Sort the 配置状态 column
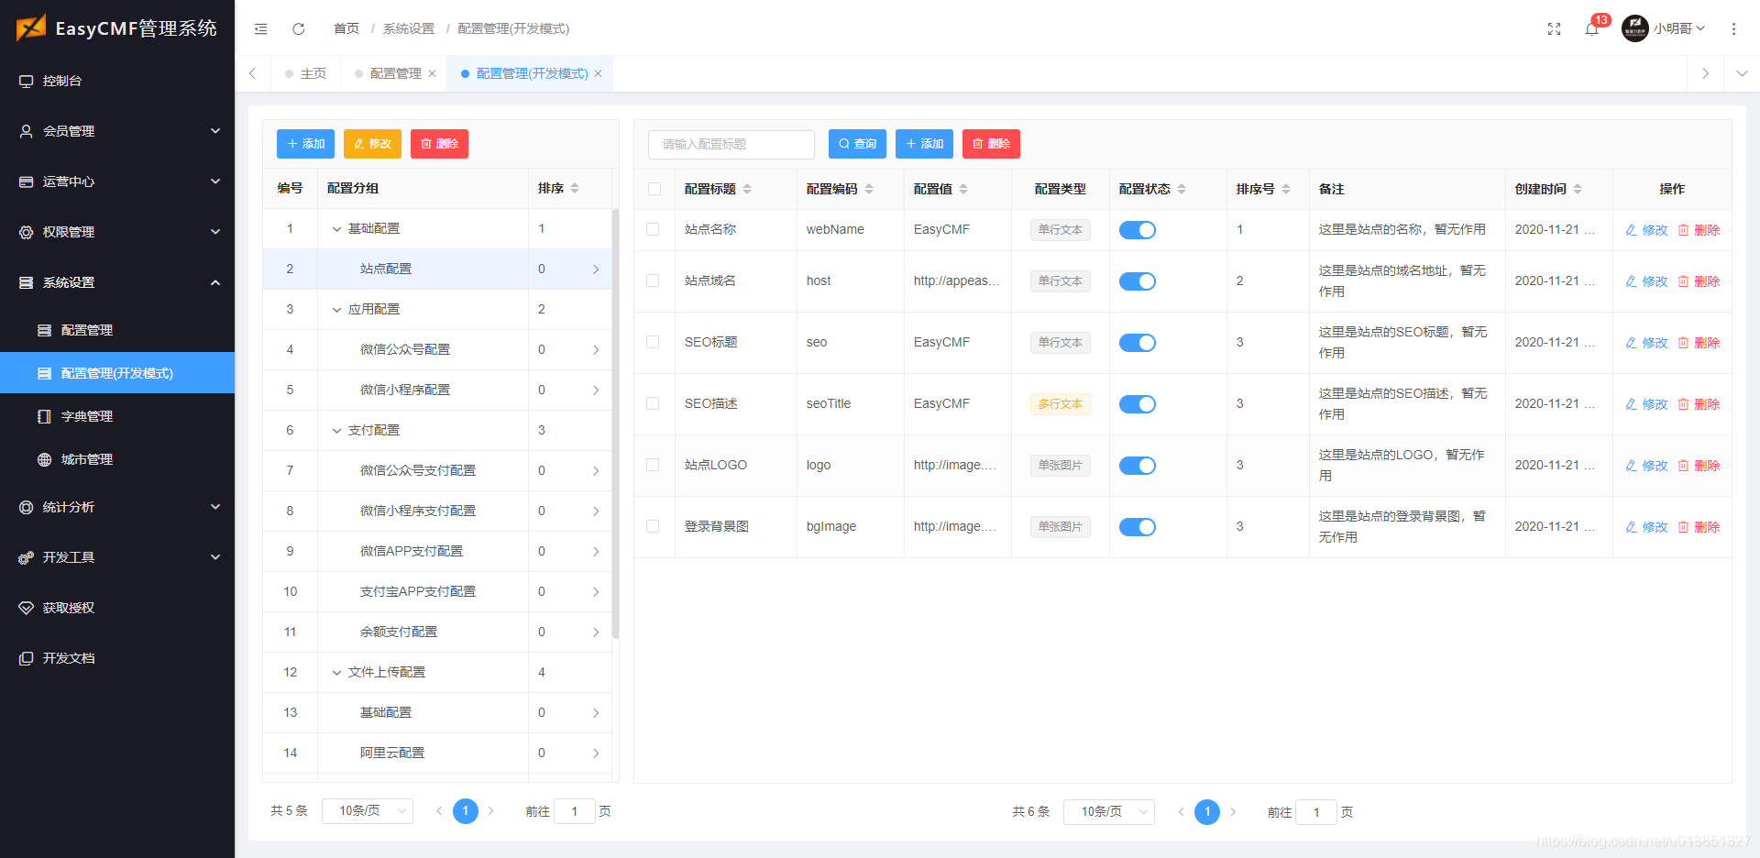 (x=1182, y=189)
